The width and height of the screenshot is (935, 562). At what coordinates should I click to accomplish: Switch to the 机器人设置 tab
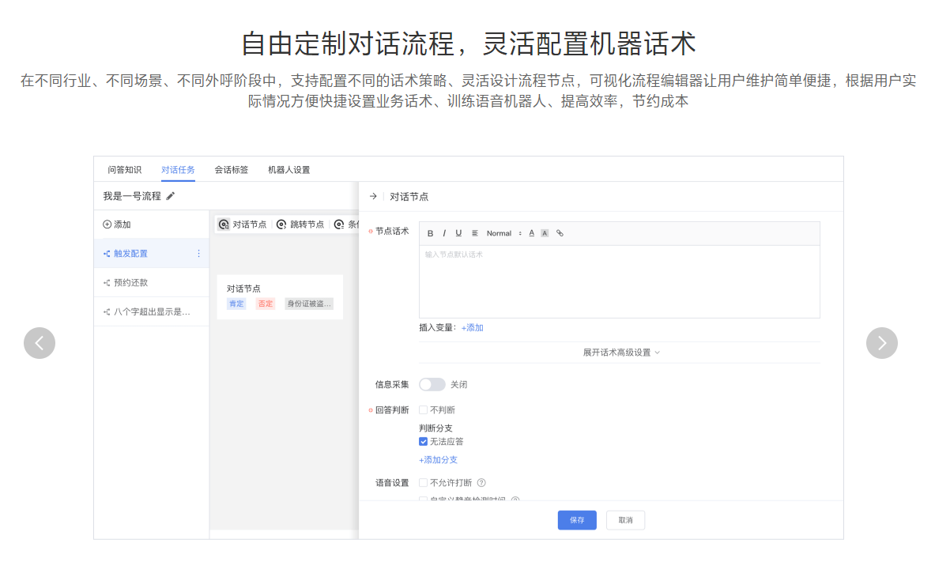(289, 169)
